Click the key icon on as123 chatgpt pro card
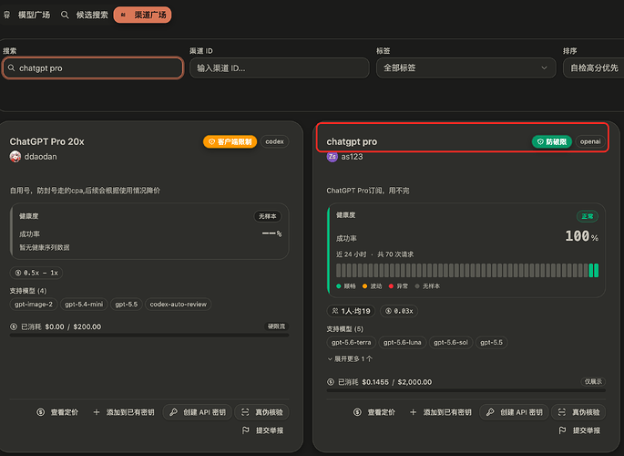Screen dimensions: 624x456 click(x=490, y=412)
